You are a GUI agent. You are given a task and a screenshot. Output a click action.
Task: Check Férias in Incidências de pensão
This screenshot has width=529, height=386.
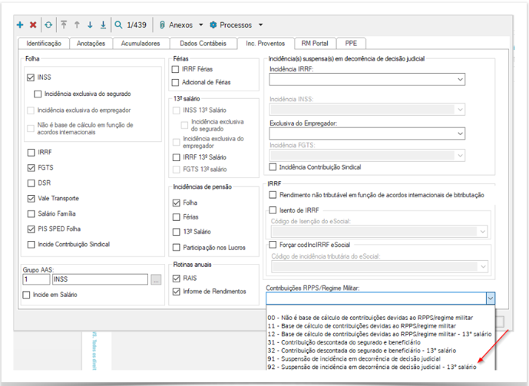point(177,217)
